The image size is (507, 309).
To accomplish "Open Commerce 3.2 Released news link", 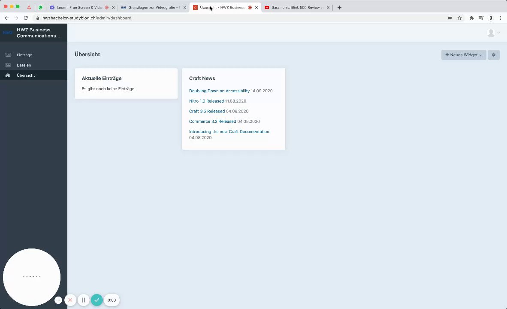I will 212,121.
